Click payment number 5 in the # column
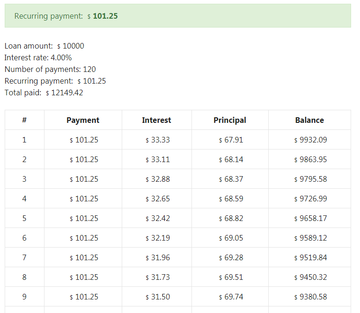 click(x=24, y=218)
